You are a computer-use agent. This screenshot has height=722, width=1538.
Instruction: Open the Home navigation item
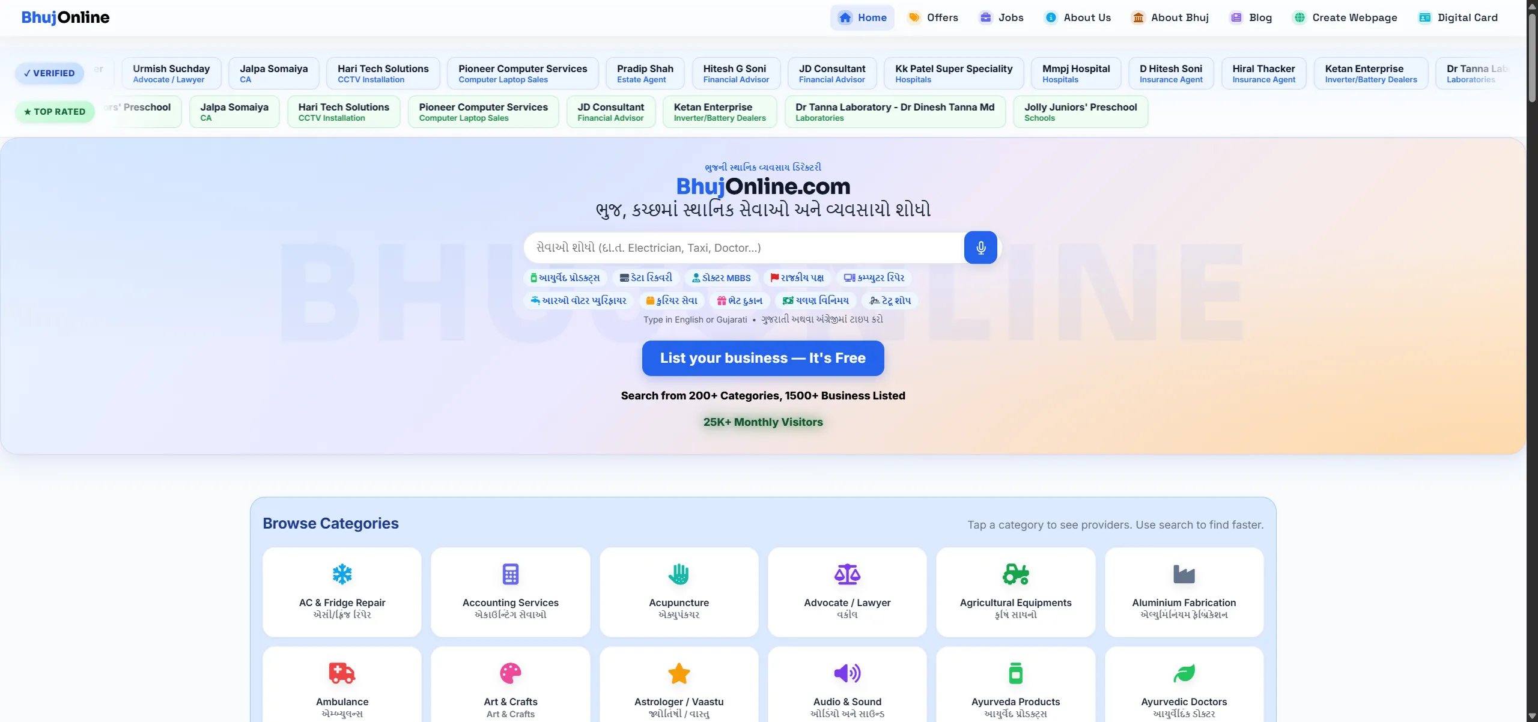[x=862, y=17]
